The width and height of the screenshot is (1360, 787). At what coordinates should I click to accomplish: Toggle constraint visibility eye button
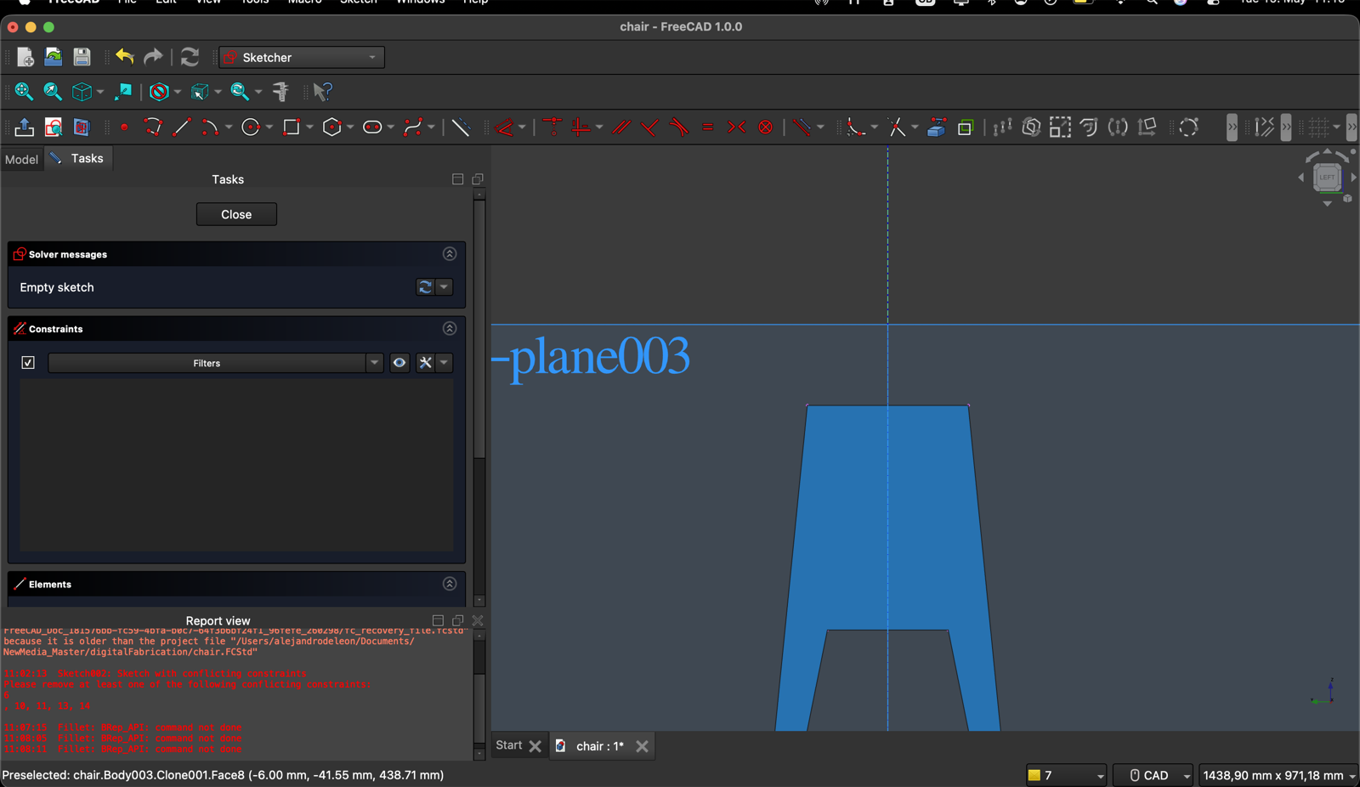[399, 363]
